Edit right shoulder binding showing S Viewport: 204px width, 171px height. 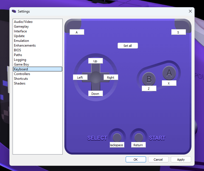click(x=178, y=32)
